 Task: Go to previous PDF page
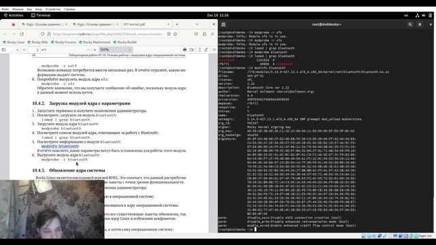tap(18, 50)
